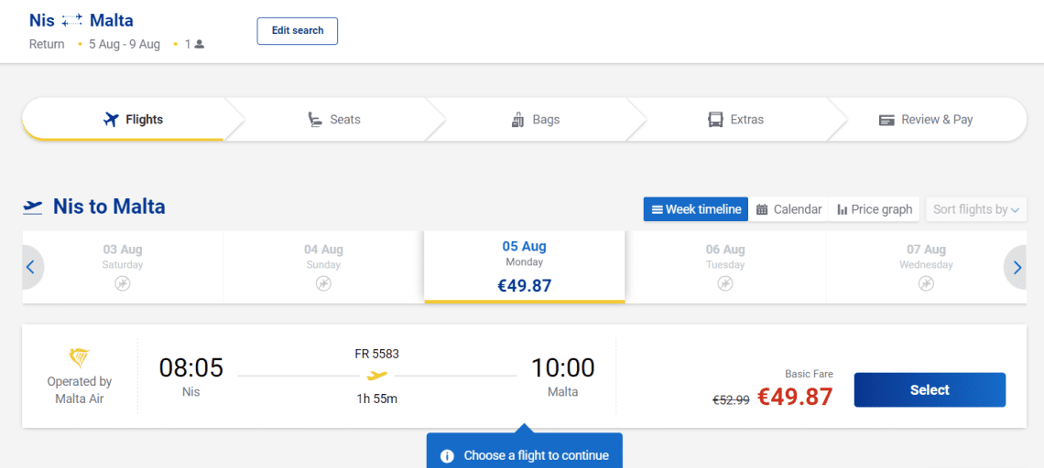Click the Edit search button
Screen dimensions: 1044x468
click(x=298, y=30)
